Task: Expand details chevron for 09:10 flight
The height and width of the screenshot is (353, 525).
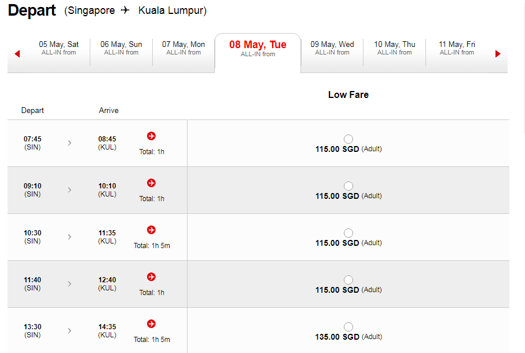Action: (69, 190)
